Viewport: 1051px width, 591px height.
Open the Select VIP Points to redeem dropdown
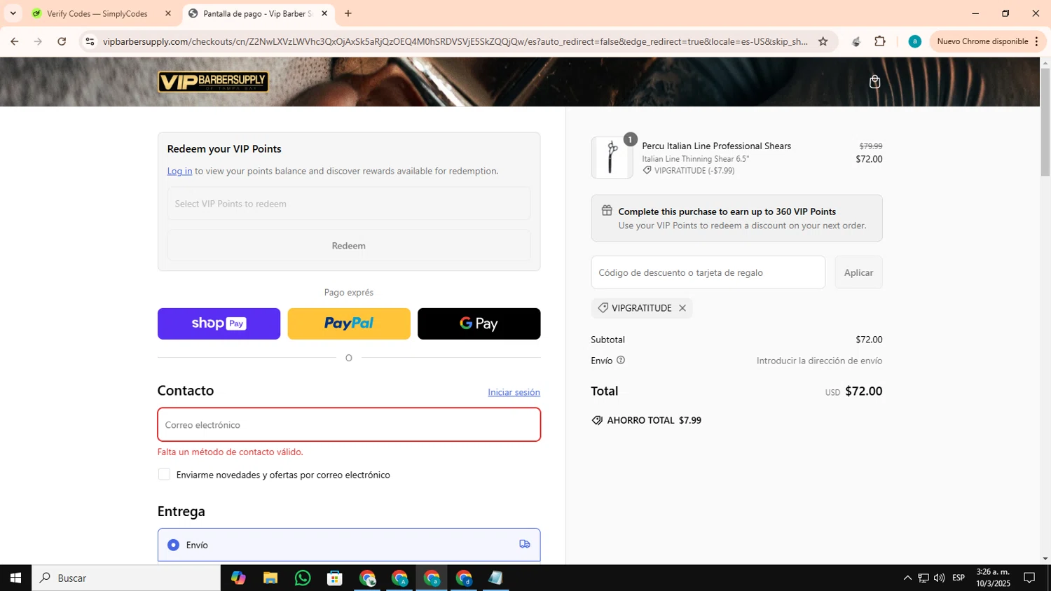coord(349,204)
